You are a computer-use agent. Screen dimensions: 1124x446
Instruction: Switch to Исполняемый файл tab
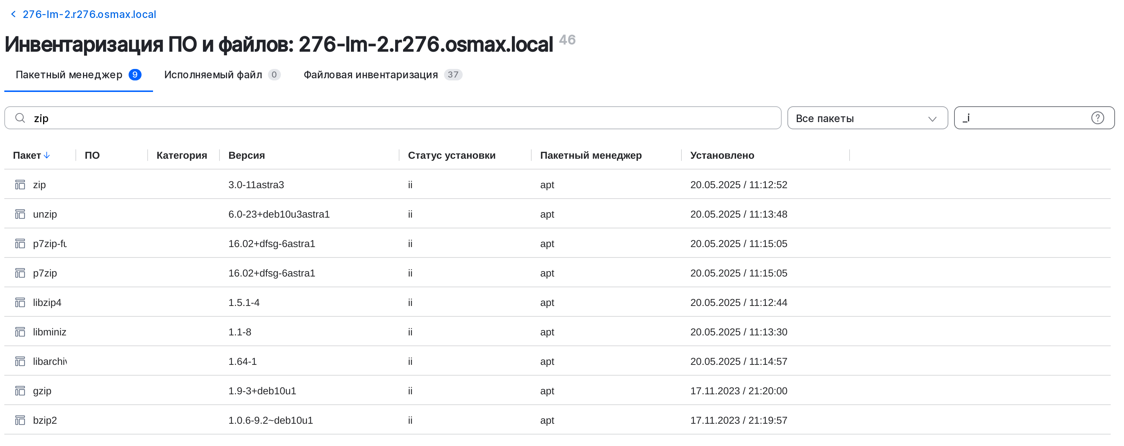[213, 75]
